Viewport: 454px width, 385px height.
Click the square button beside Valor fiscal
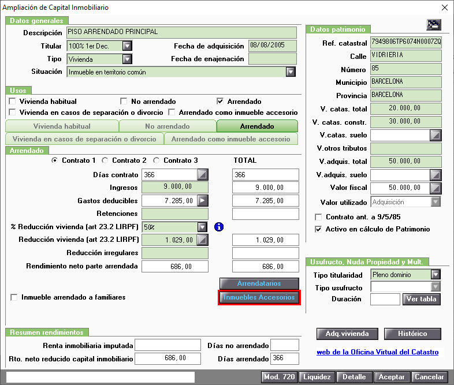point(436,188)
